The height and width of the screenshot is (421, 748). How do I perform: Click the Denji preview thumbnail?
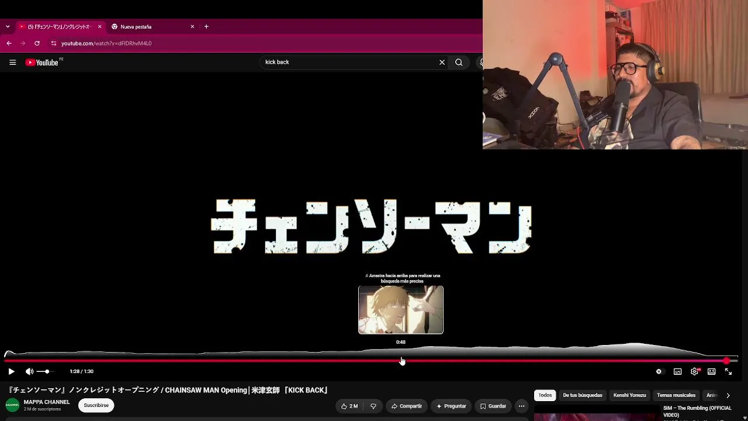pos(401,310)
